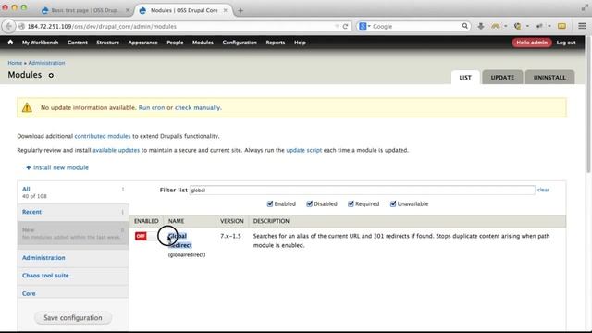Click the browser back arrow button
The height and width of the screenshot is (333, 592).
pos(8,26)
